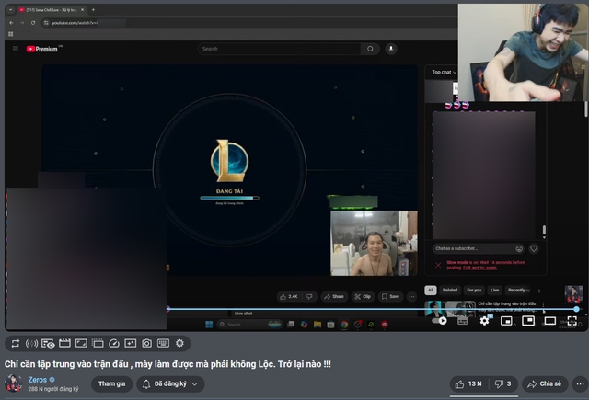The height and width of the screenshot is (400, 589).
Task: Open the playback speed gauge icon
Action: (113, 343)
